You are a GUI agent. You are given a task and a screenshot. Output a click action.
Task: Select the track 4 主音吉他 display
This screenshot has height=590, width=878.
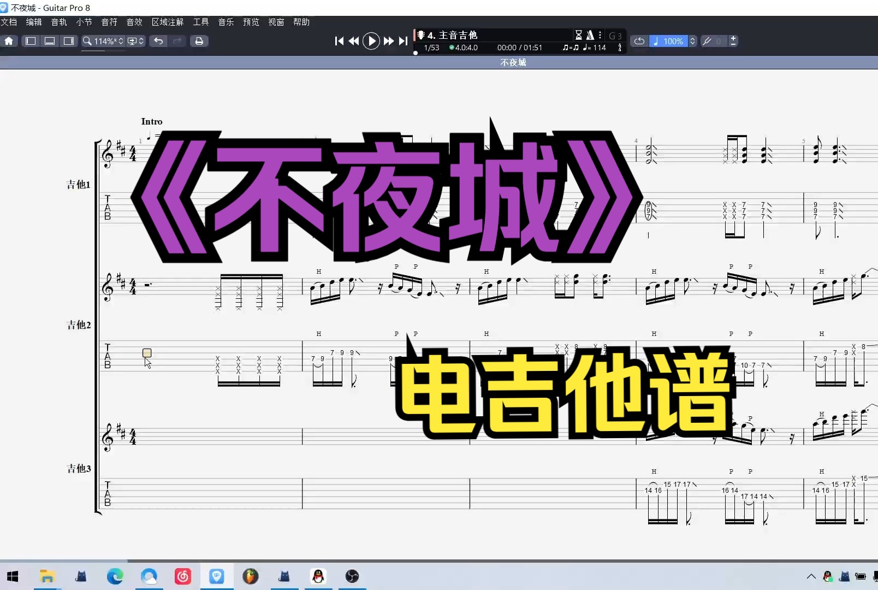[452, 35]
